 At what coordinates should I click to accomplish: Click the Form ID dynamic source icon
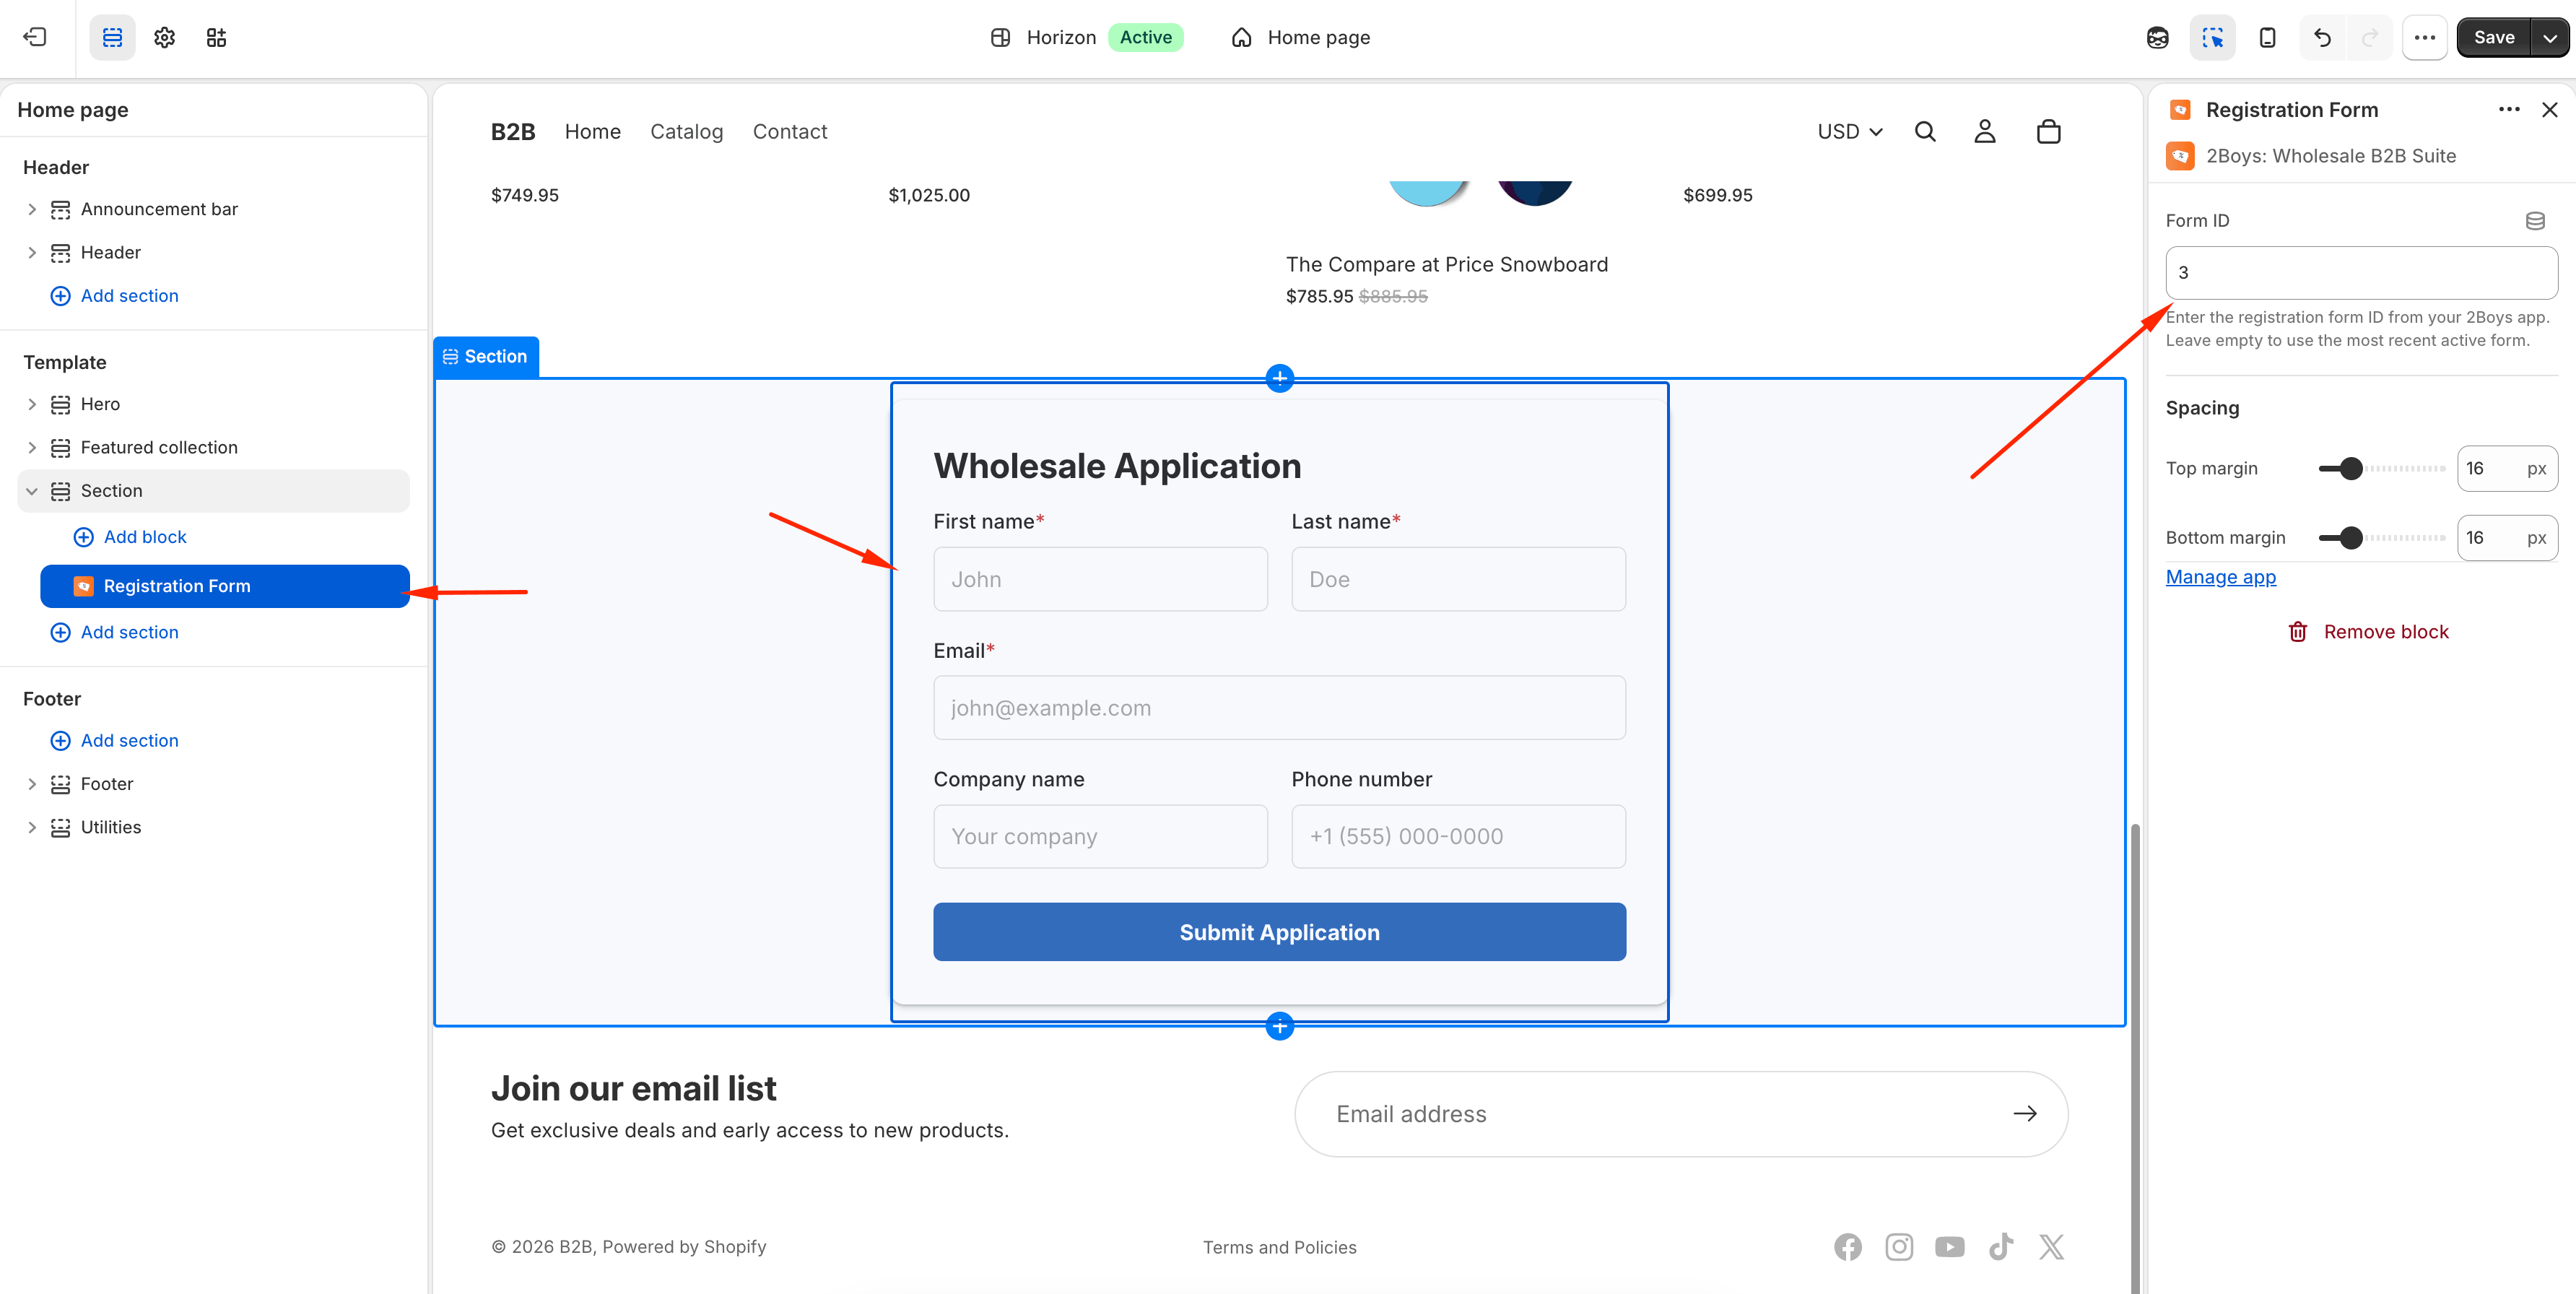pos(2535,221)
